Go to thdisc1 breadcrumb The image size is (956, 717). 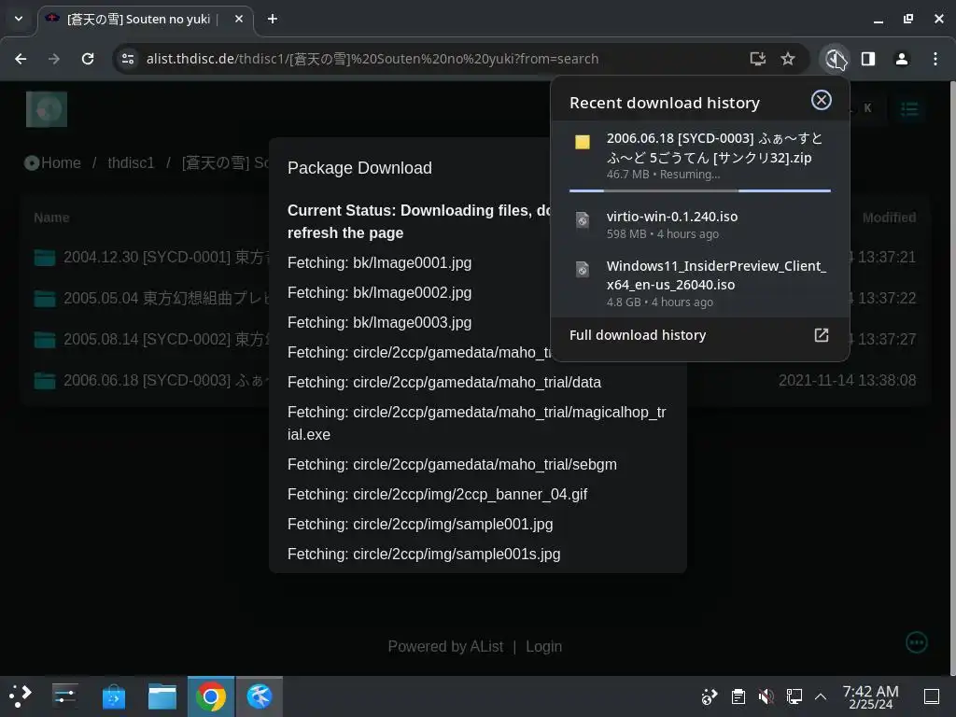(131, 162)
